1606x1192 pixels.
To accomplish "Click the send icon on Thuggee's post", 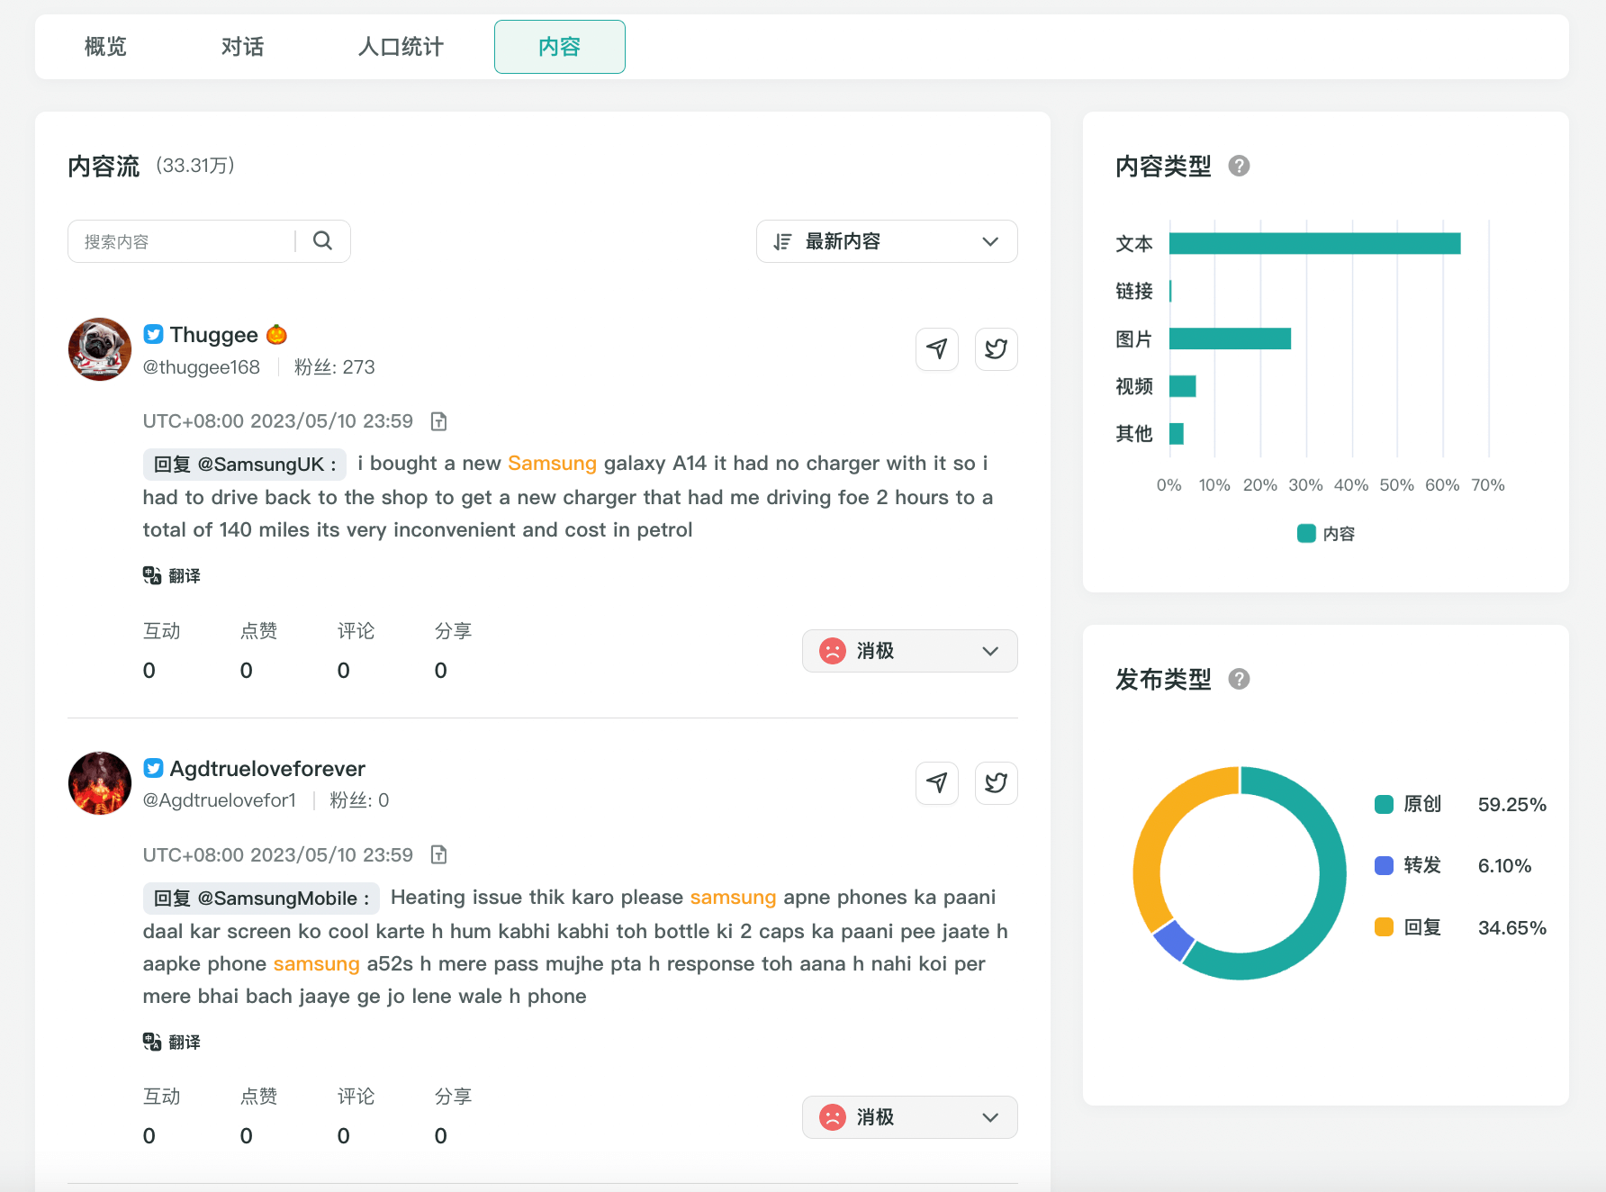I will coord(936,349).
